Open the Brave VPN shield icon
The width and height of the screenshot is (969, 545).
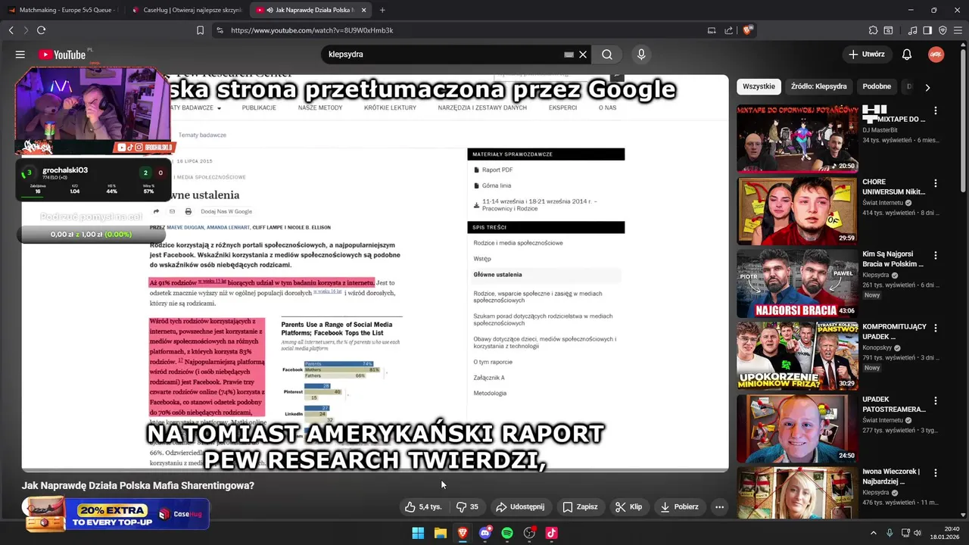point(943,30)
